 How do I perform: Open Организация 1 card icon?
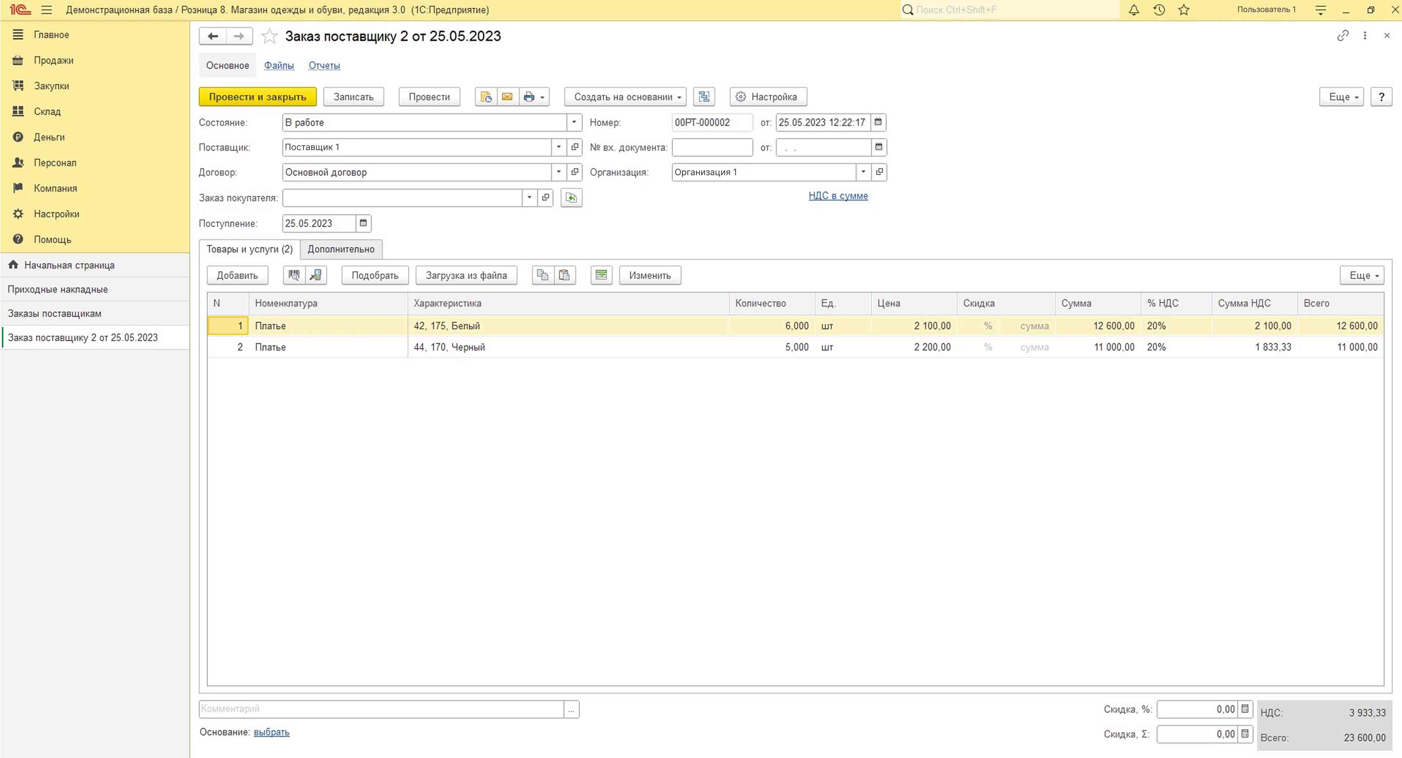tap(879, 172)
